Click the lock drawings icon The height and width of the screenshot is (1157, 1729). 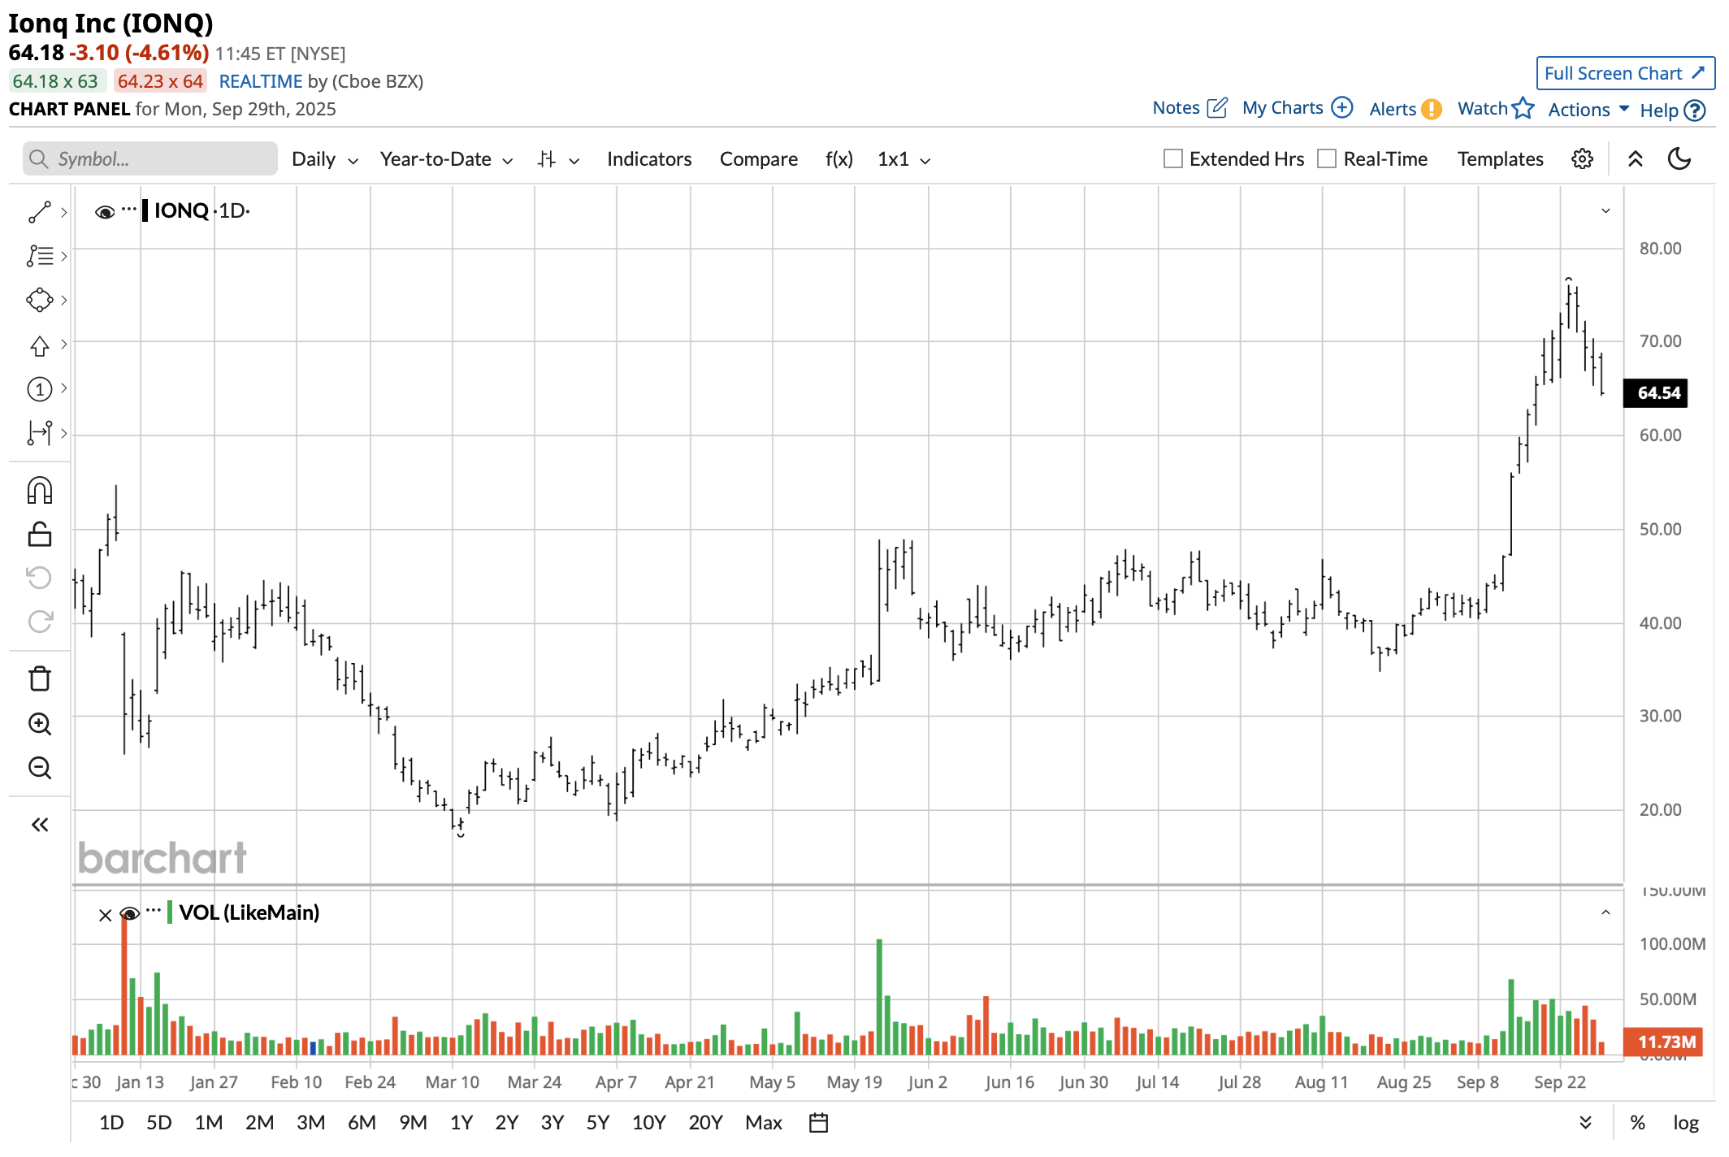(x=39, y=535)
